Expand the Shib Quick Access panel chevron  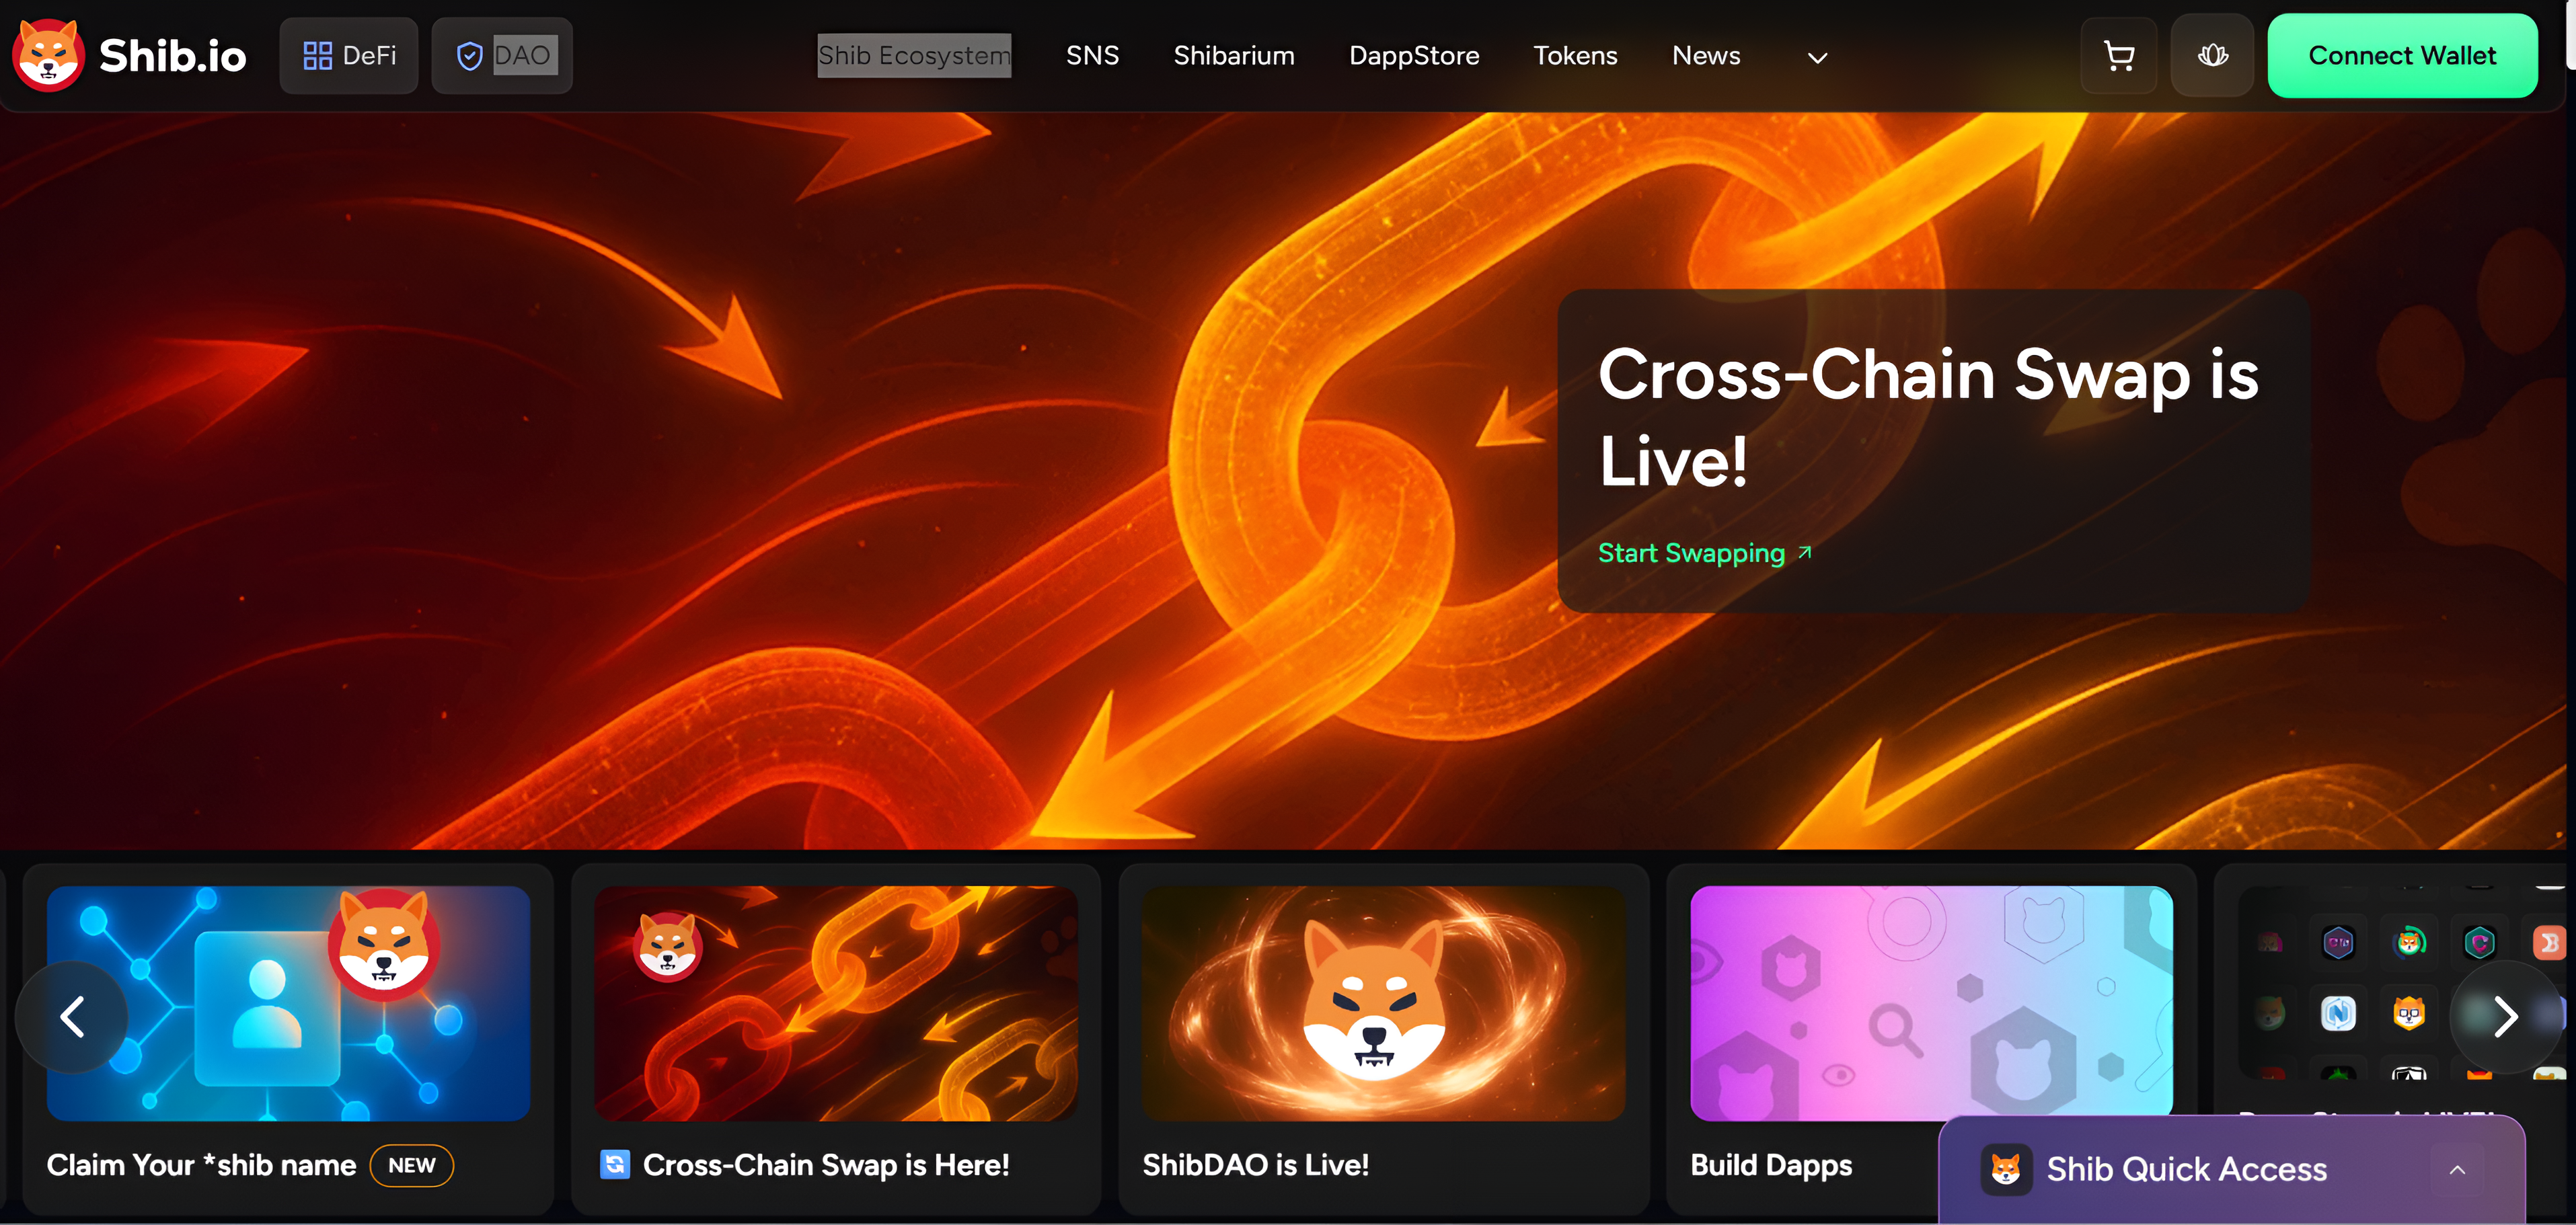2457,1169
